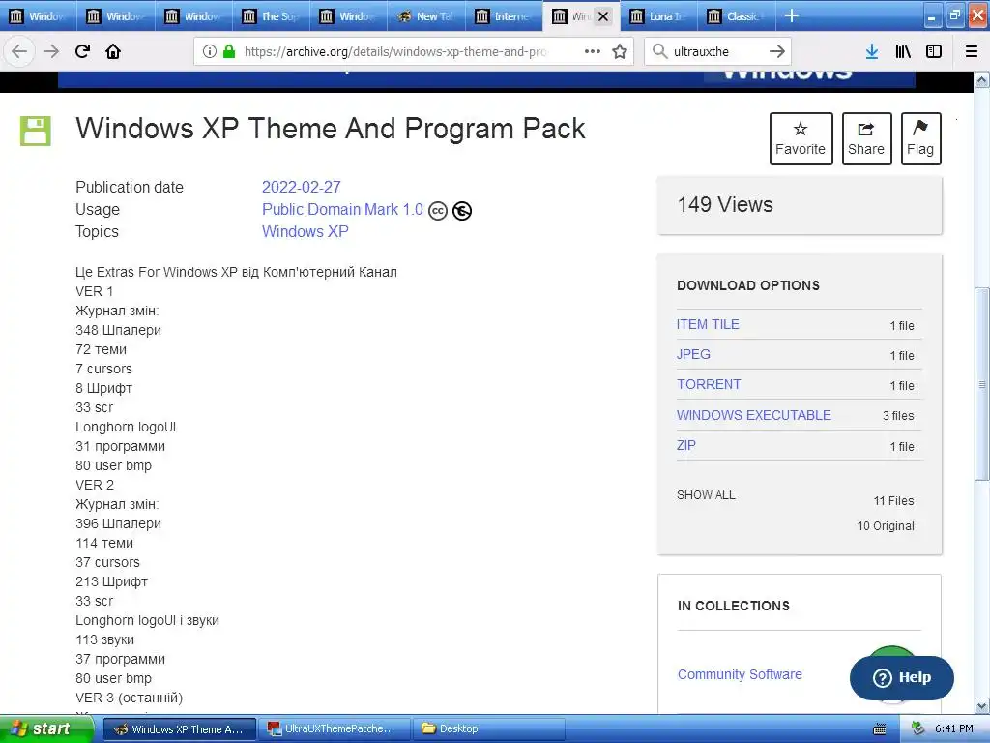The image size is (990, 743).
Task: Click the '10 Original' count text
Action: point(886,525)
